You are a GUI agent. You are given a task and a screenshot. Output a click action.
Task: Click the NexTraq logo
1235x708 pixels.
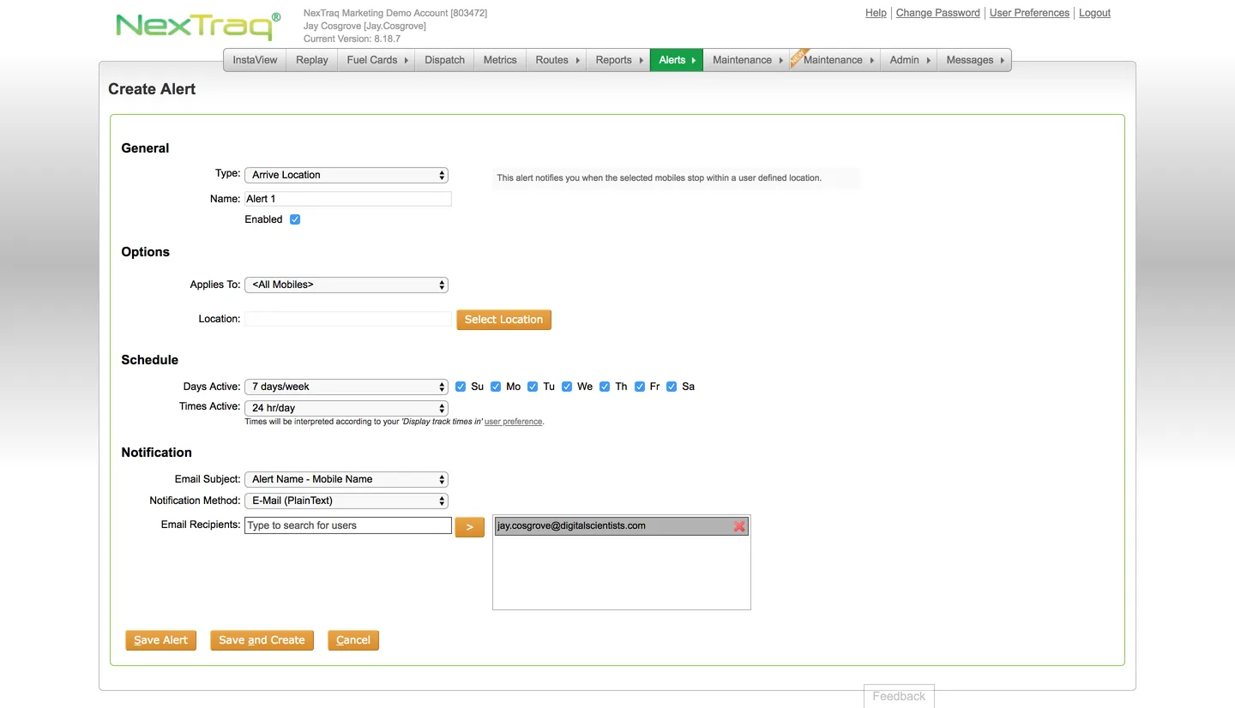click(196, 27)
